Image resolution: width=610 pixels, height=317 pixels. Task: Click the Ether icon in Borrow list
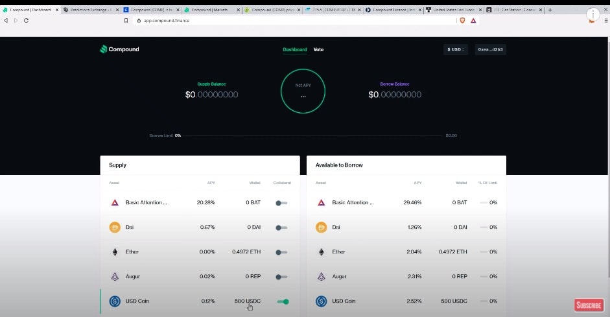click(322, 252)
